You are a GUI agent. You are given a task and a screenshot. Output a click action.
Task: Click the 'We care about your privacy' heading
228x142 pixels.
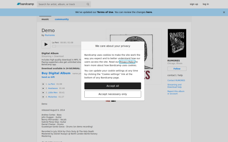pyautogui.click(x=113, y=46)
